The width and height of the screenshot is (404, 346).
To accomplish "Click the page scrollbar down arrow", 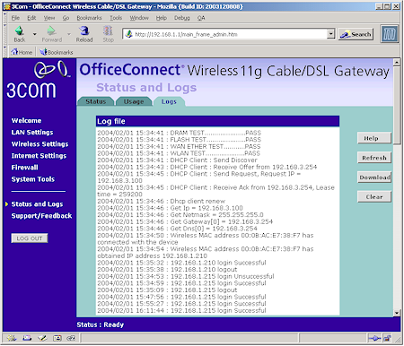I will pyautogui.click(x=397, y=313).
